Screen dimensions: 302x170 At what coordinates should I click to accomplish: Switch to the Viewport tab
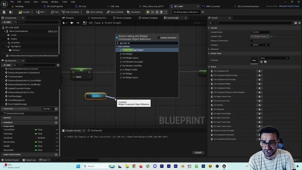point(69,18)
